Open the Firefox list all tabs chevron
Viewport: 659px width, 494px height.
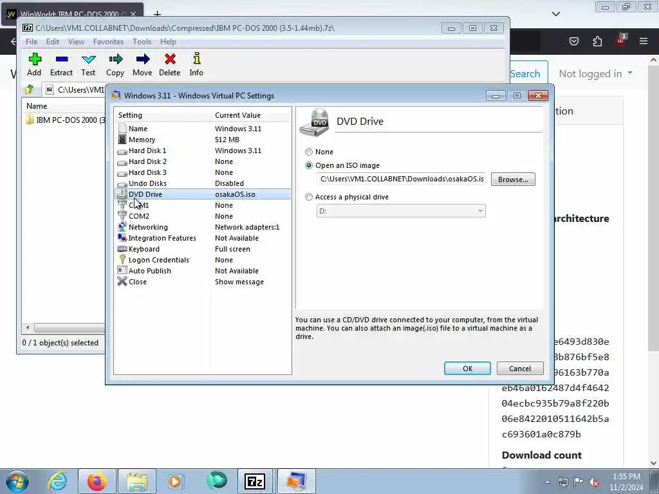[x=556, y=14]
